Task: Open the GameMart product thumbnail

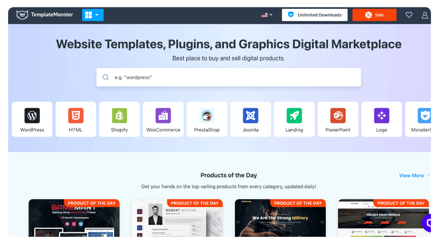Action: coord(74,220)
